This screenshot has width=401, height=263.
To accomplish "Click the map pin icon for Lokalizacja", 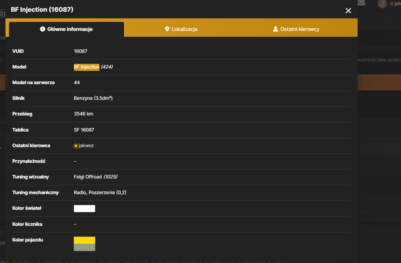I will coord(167,29).
